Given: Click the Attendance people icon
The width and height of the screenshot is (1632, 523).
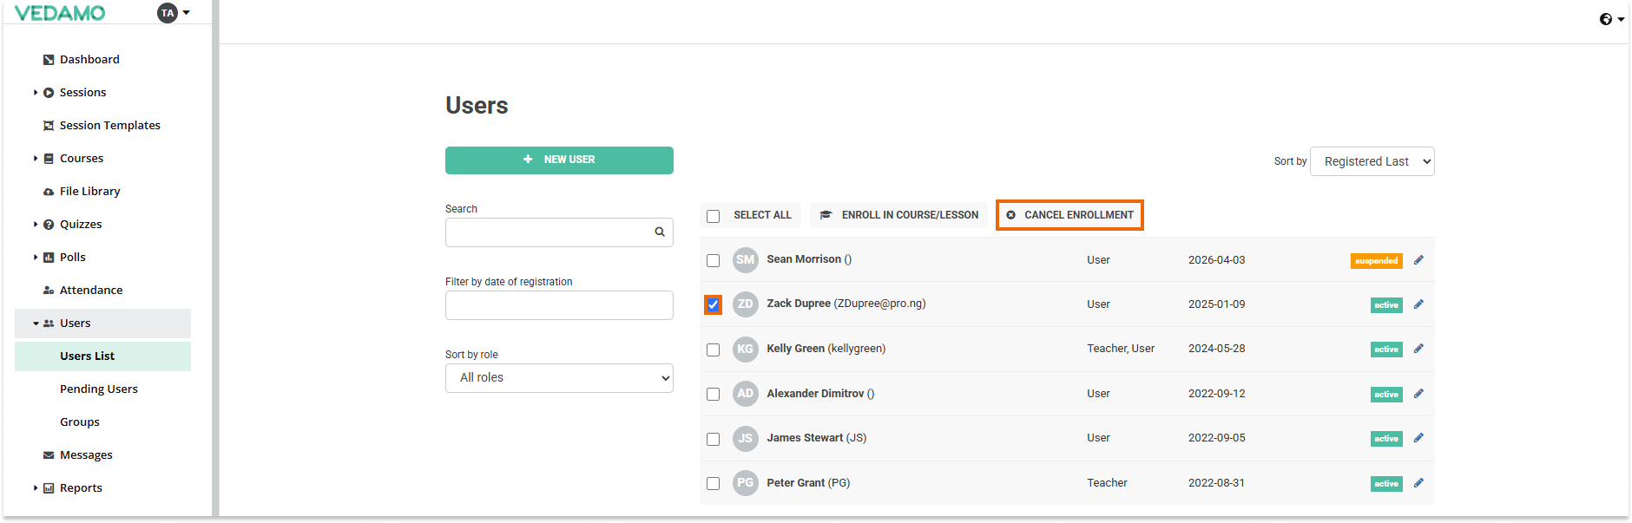Looking at the screenshot, I should 49,291.
